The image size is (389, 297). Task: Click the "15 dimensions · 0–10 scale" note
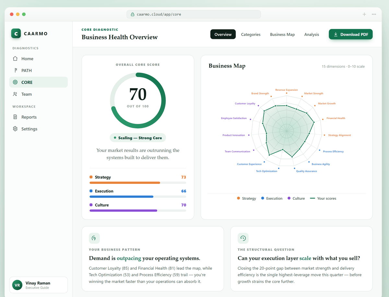pyautogui.click(x=343, y=66)
